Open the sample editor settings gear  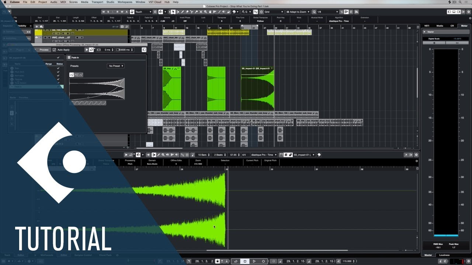tap(417, 155)
